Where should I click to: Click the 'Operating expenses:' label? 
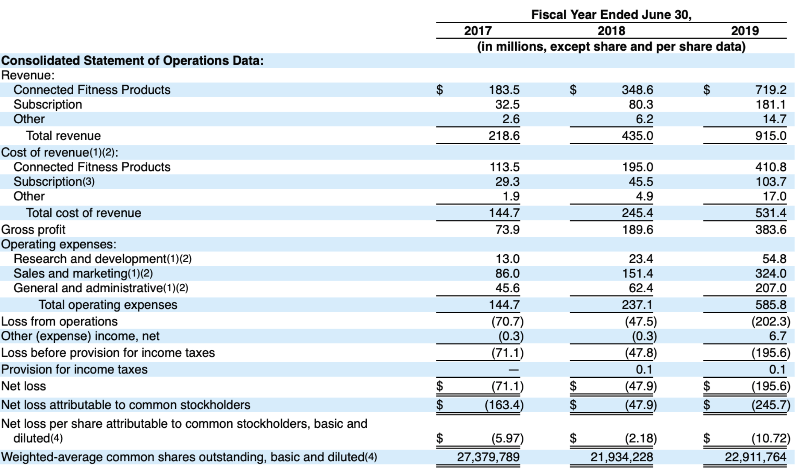click(x=59, y=245)
